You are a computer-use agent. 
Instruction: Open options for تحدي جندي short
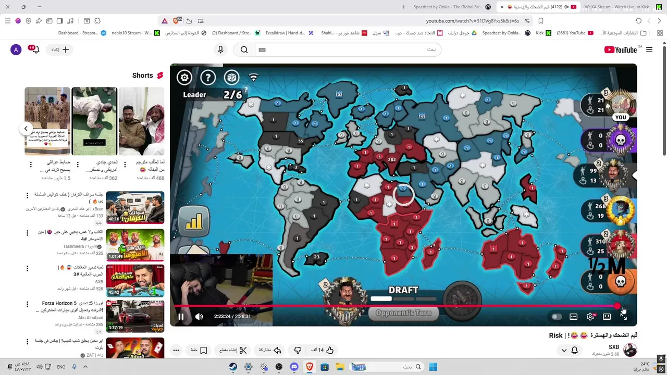click(x=78, y=165)
